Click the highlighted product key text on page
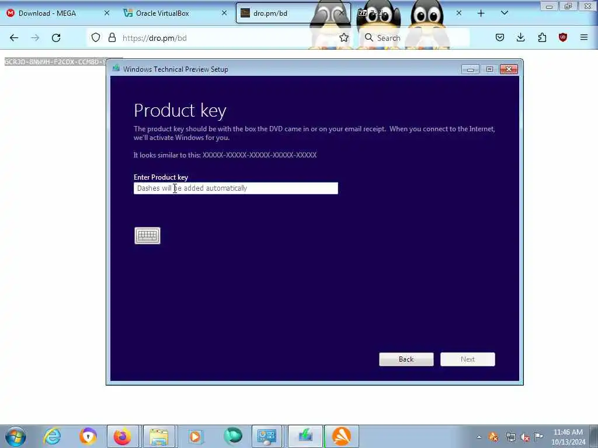 pyautogui.click(x=55, y=62)
